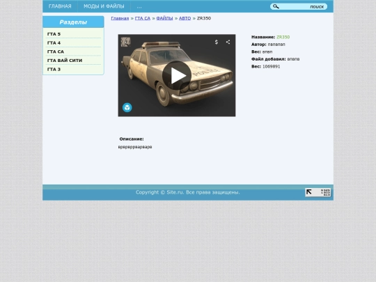376x282 pixels.
Task: Click the Вес value 1069891
Action: coord(272,66)
